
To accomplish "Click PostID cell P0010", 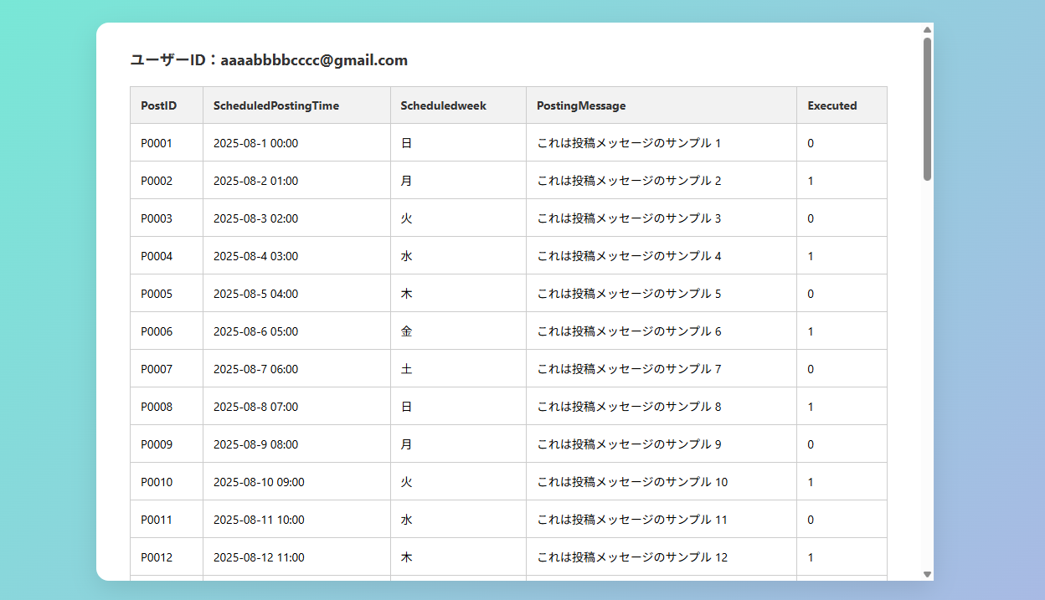I will point(167,482).
